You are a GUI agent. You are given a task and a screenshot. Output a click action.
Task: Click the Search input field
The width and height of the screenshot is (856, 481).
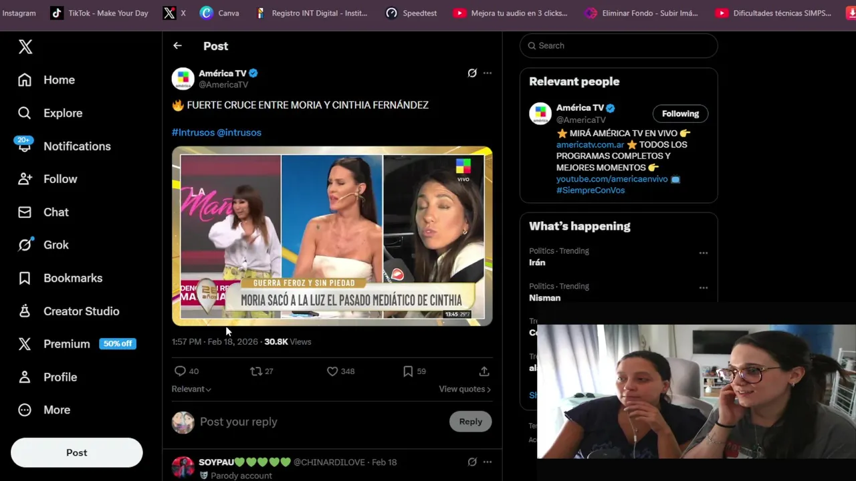tap(619, 45)
